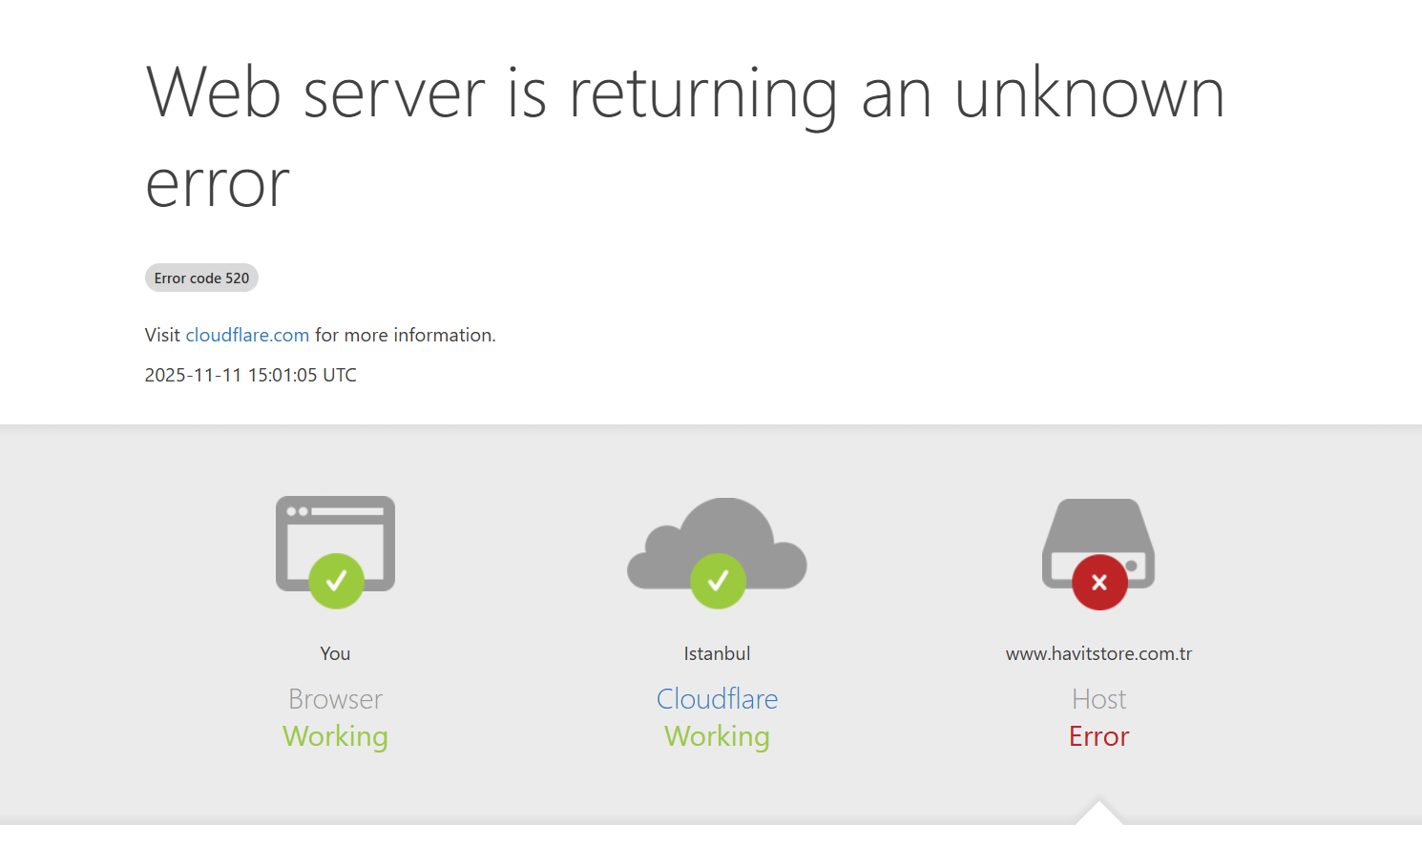Click the 'You' label under browser icon
This screenshot has width=1422, height=845.
335,653
